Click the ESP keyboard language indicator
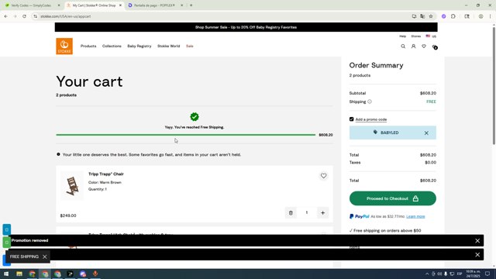 pyautogui.click(x=460, y=274)
